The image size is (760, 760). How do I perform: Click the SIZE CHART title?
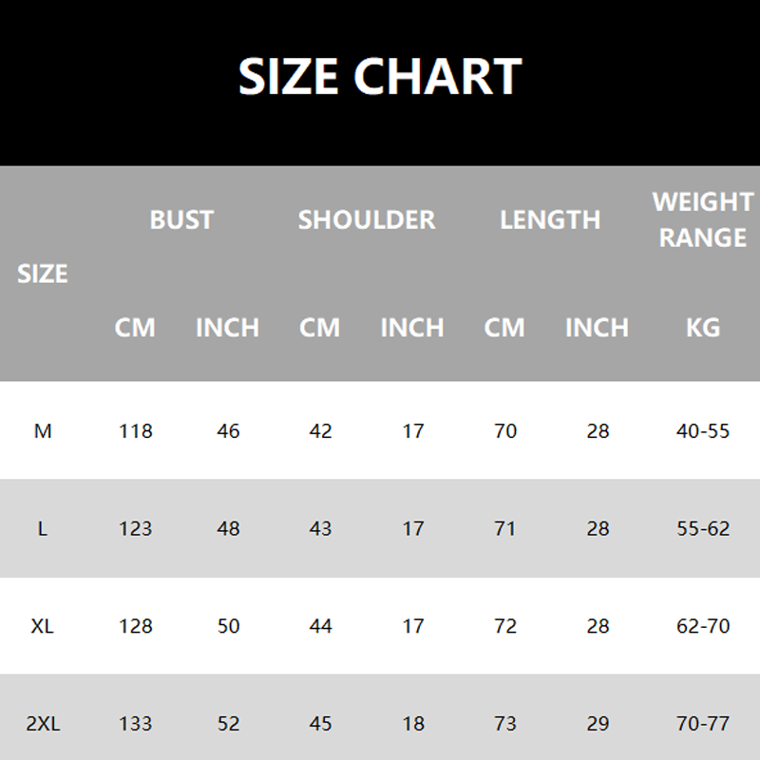tap(380, 76)
